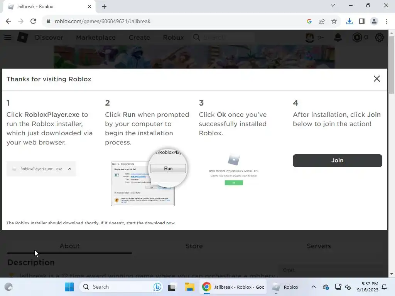395x296 pixels.
Task: Toggle the Chrome side panel
Action: click(362, 22)
